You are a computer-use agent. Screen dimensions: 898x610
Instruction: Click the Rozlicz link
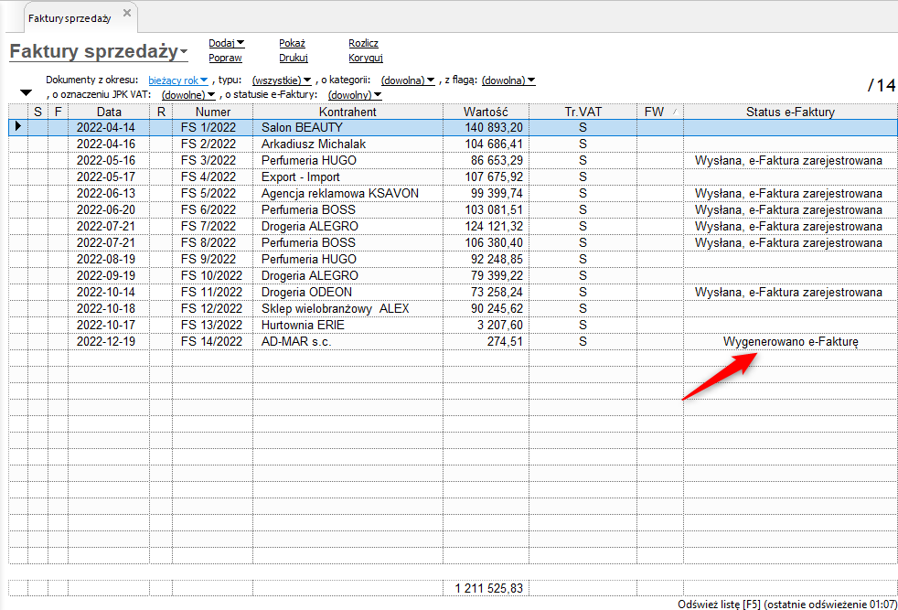pyautogui.click(x=363, y=43)
